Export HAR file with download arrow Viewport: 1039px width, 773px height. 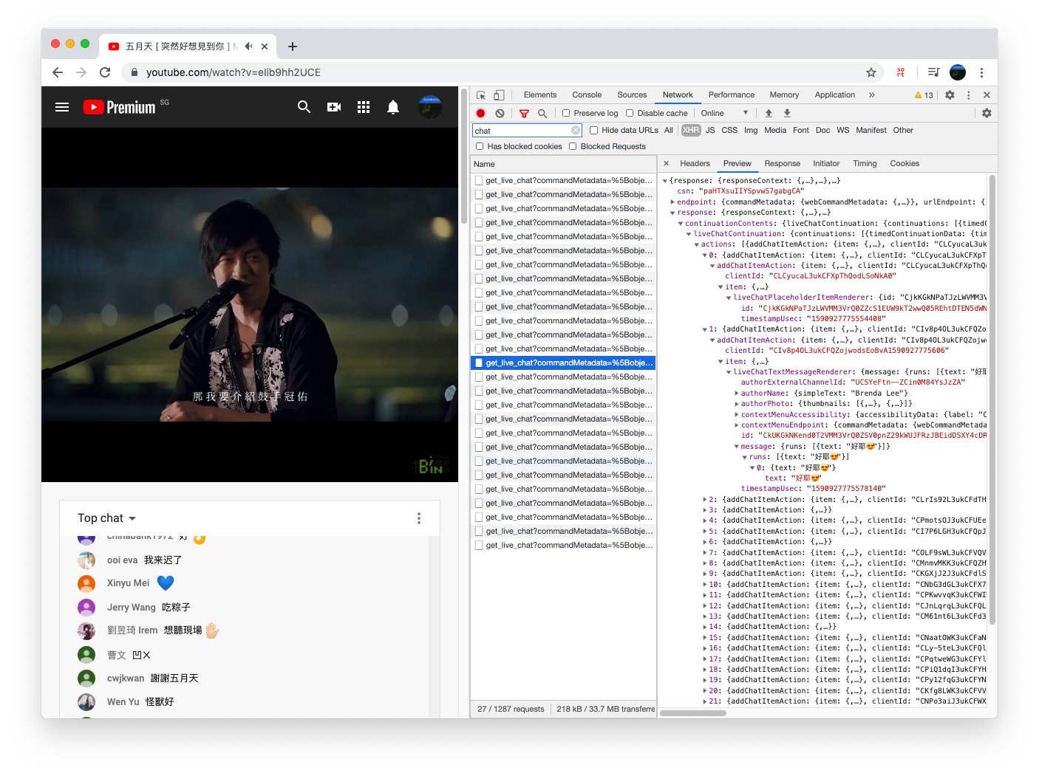[x=787, y=113]
